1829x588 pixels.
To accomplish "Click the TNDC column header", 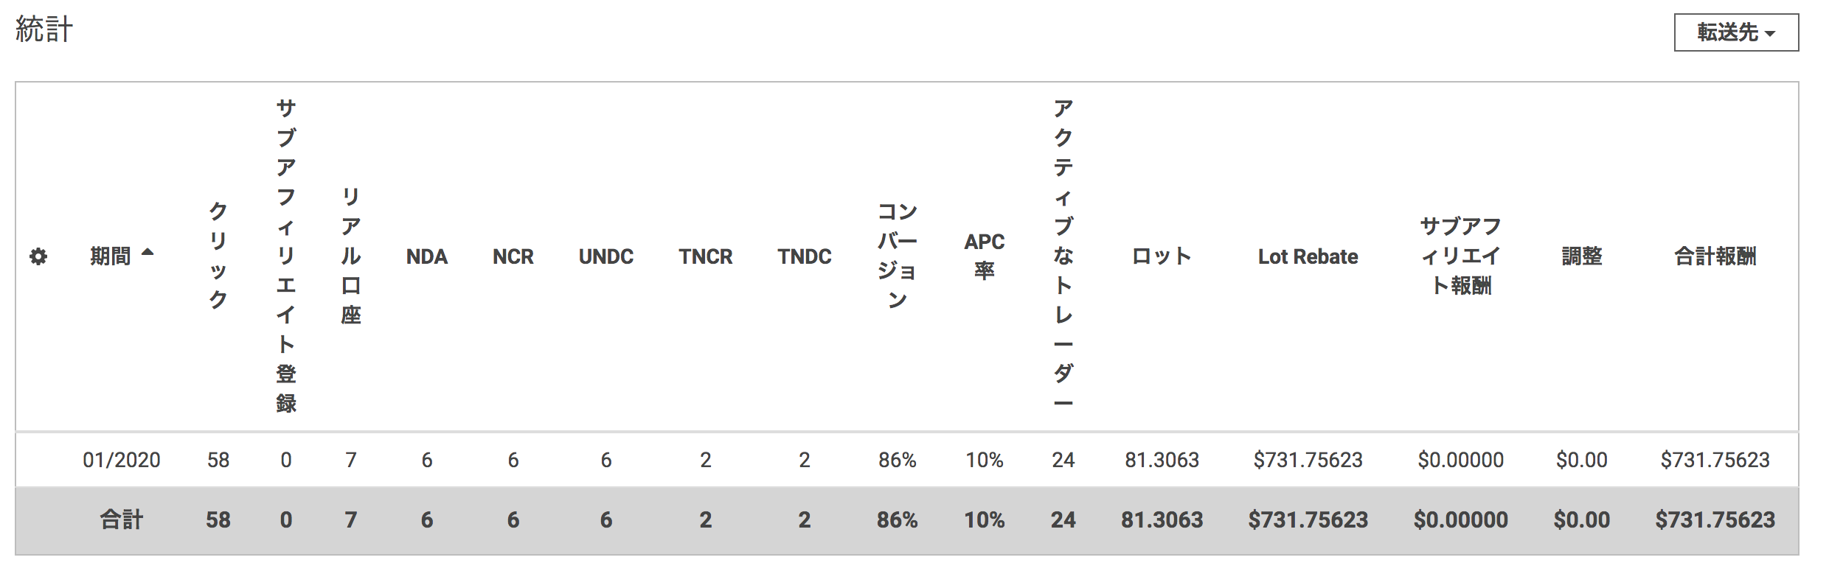I will [x=804, y=256].
